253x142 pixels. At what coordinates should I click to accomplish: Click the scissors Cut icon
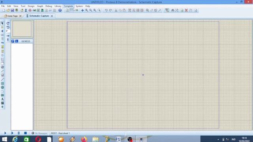click(x=116, y=10)
